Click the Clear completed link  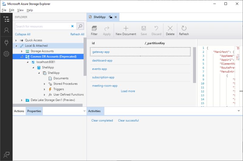pos(102,120)
